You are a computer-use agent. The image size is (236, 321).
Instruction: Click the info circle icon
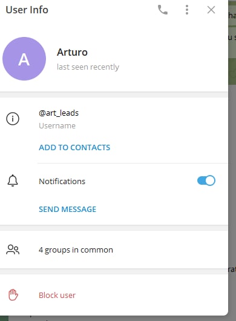point(13,119)
